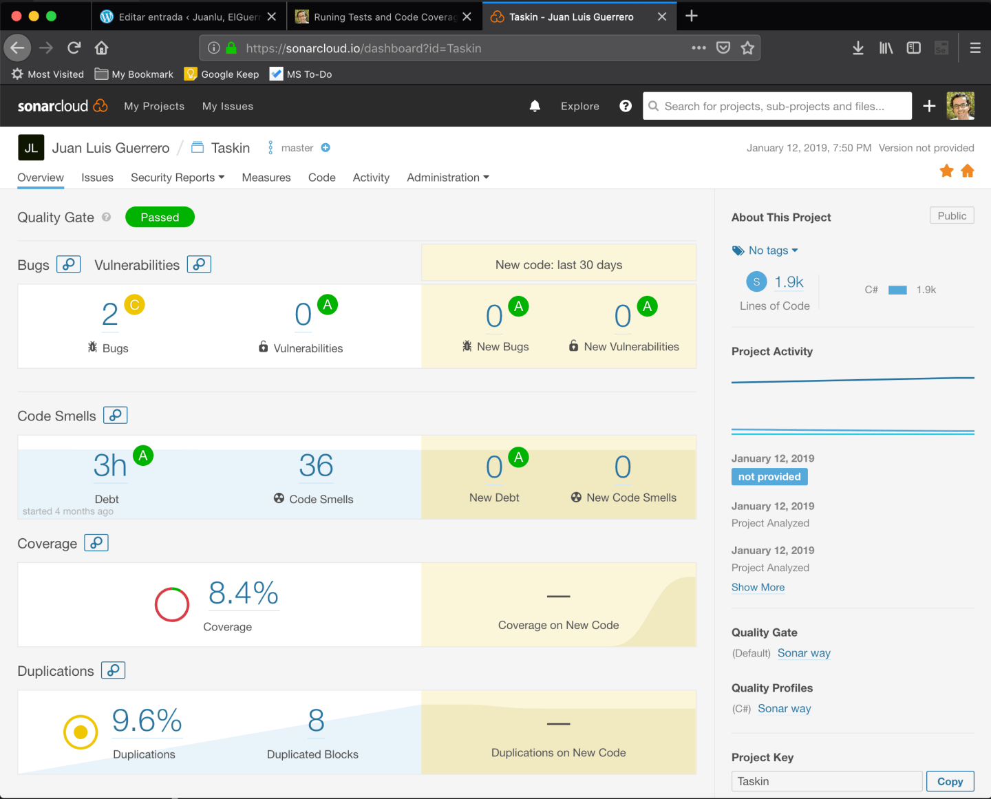Click the Show More activity link
The image size is (991, 799).
tap(758, 587)
